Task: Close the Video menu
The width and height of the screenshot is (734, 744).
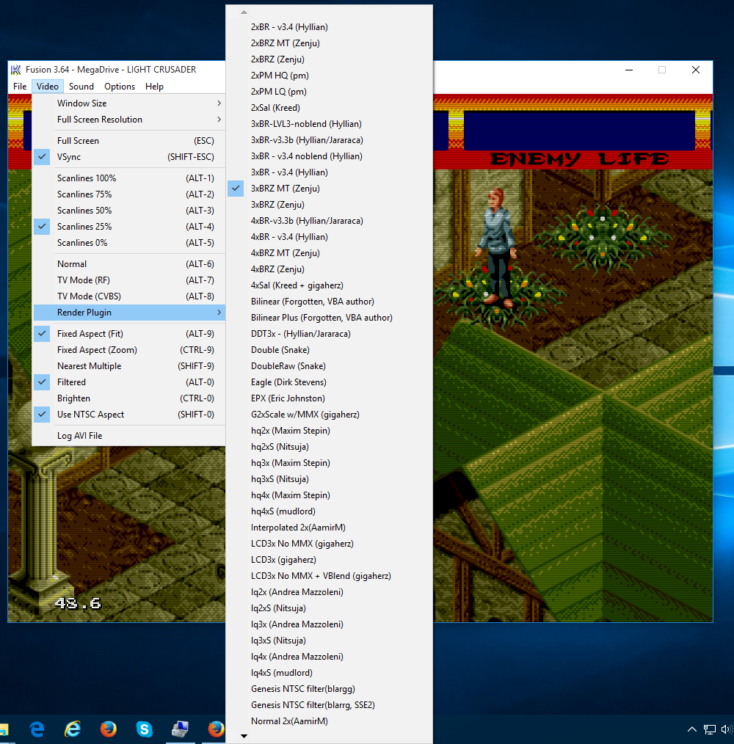Action: pos(48,87)
